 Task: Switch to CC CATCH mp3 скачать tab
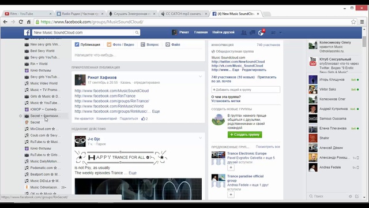[x=183, y=14]
